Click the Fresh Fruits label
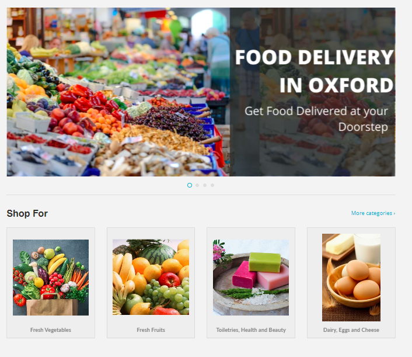This screenshot has height=357, width=412. (x=151, y=330)
